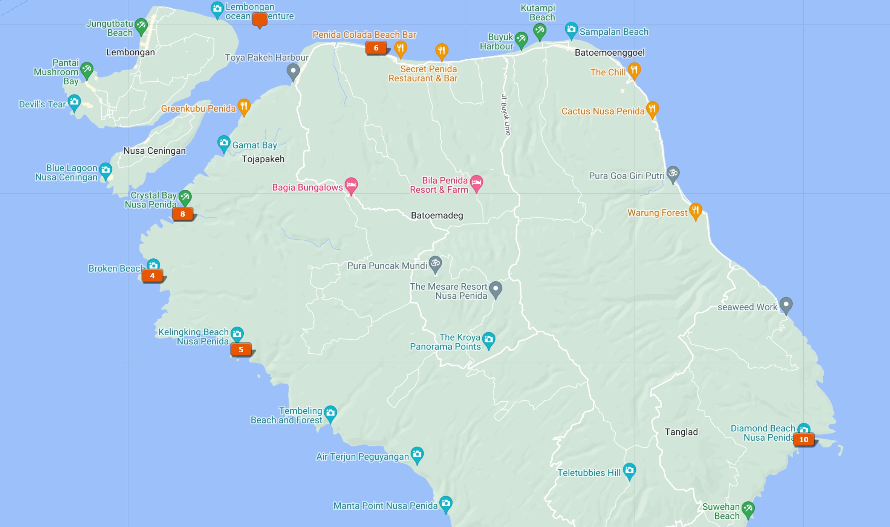
Task: Click the Cactus Nusa Penida label
Action: point(603,111)
